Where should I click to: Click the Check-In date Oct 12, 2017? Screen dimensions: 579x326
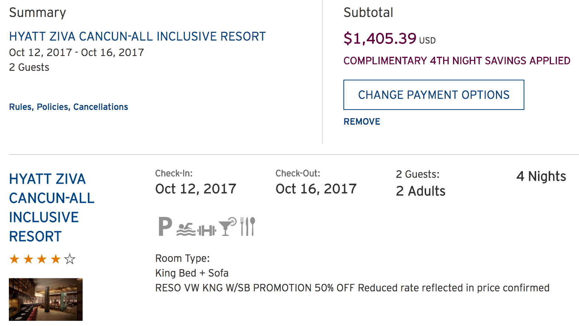tap(196, 189)
